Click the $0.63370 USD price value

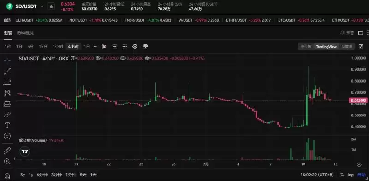89,9
